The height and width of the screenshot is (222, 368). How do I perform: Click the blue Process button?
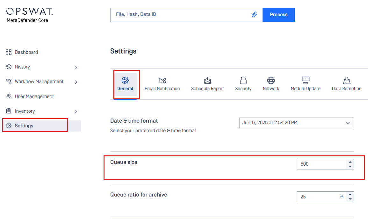[278, 15]
